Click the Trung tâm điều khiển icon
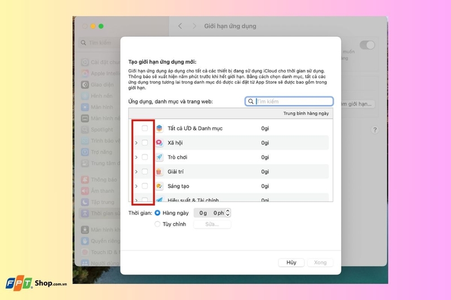This screenshot has width=451, height=300. point(85,163)
